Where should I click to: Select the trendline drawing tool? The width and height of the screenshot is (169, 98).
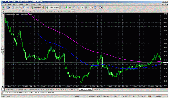19,11
